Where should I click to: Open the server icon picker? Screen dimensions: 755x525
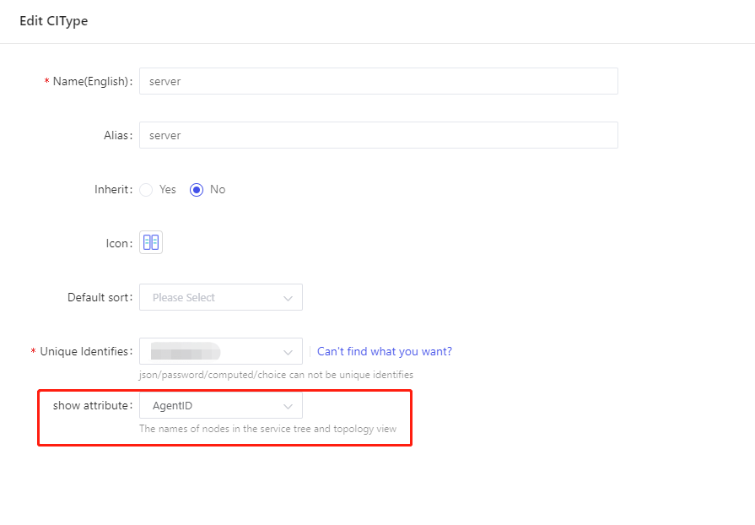(x=151, y=242)
